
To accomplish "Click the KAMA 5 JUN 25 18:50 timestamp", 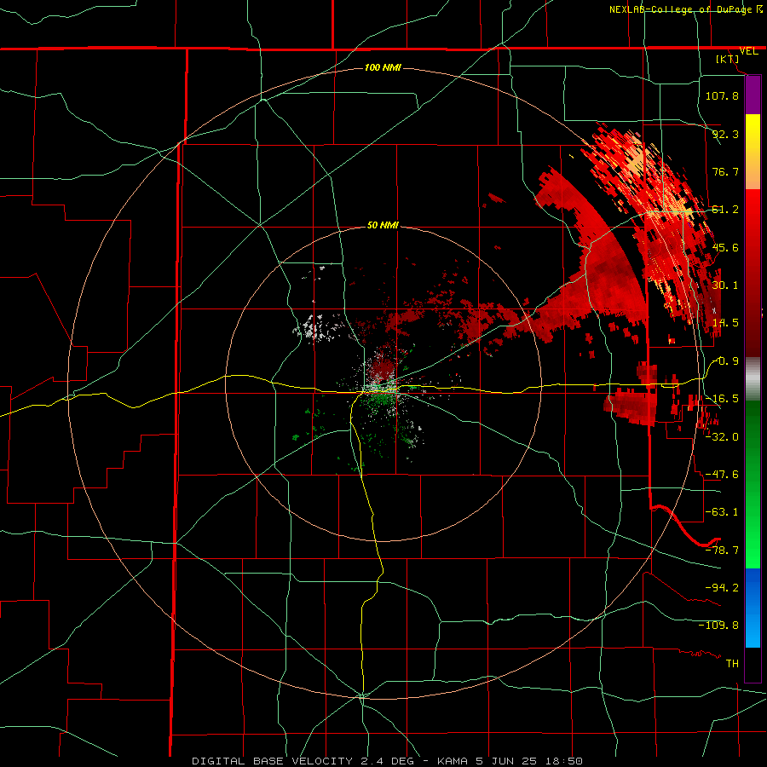I will point(510,761).
